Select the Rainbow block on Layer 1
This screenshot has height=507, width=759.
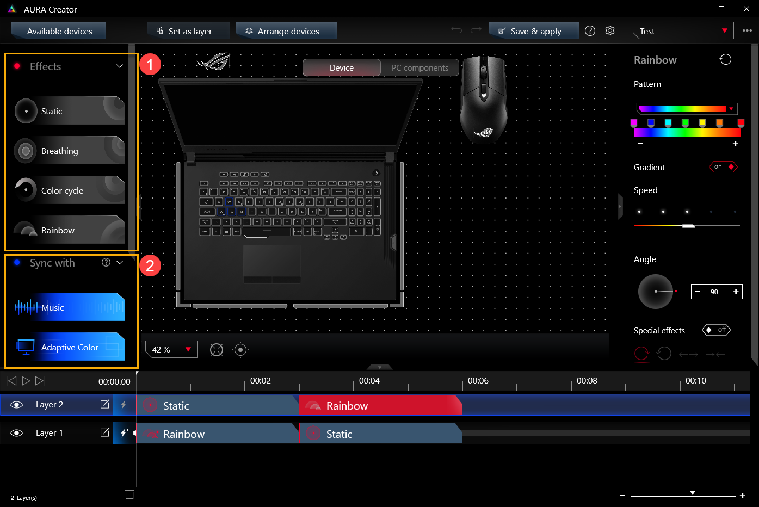point(217,434)
